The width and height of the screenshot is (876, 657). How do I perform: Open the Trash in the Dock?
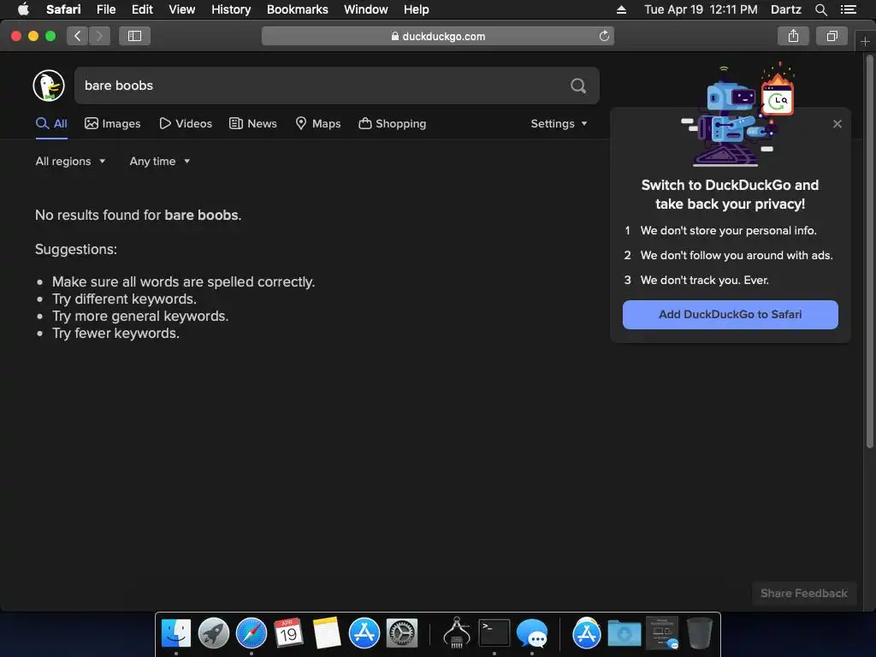point(699,633)
